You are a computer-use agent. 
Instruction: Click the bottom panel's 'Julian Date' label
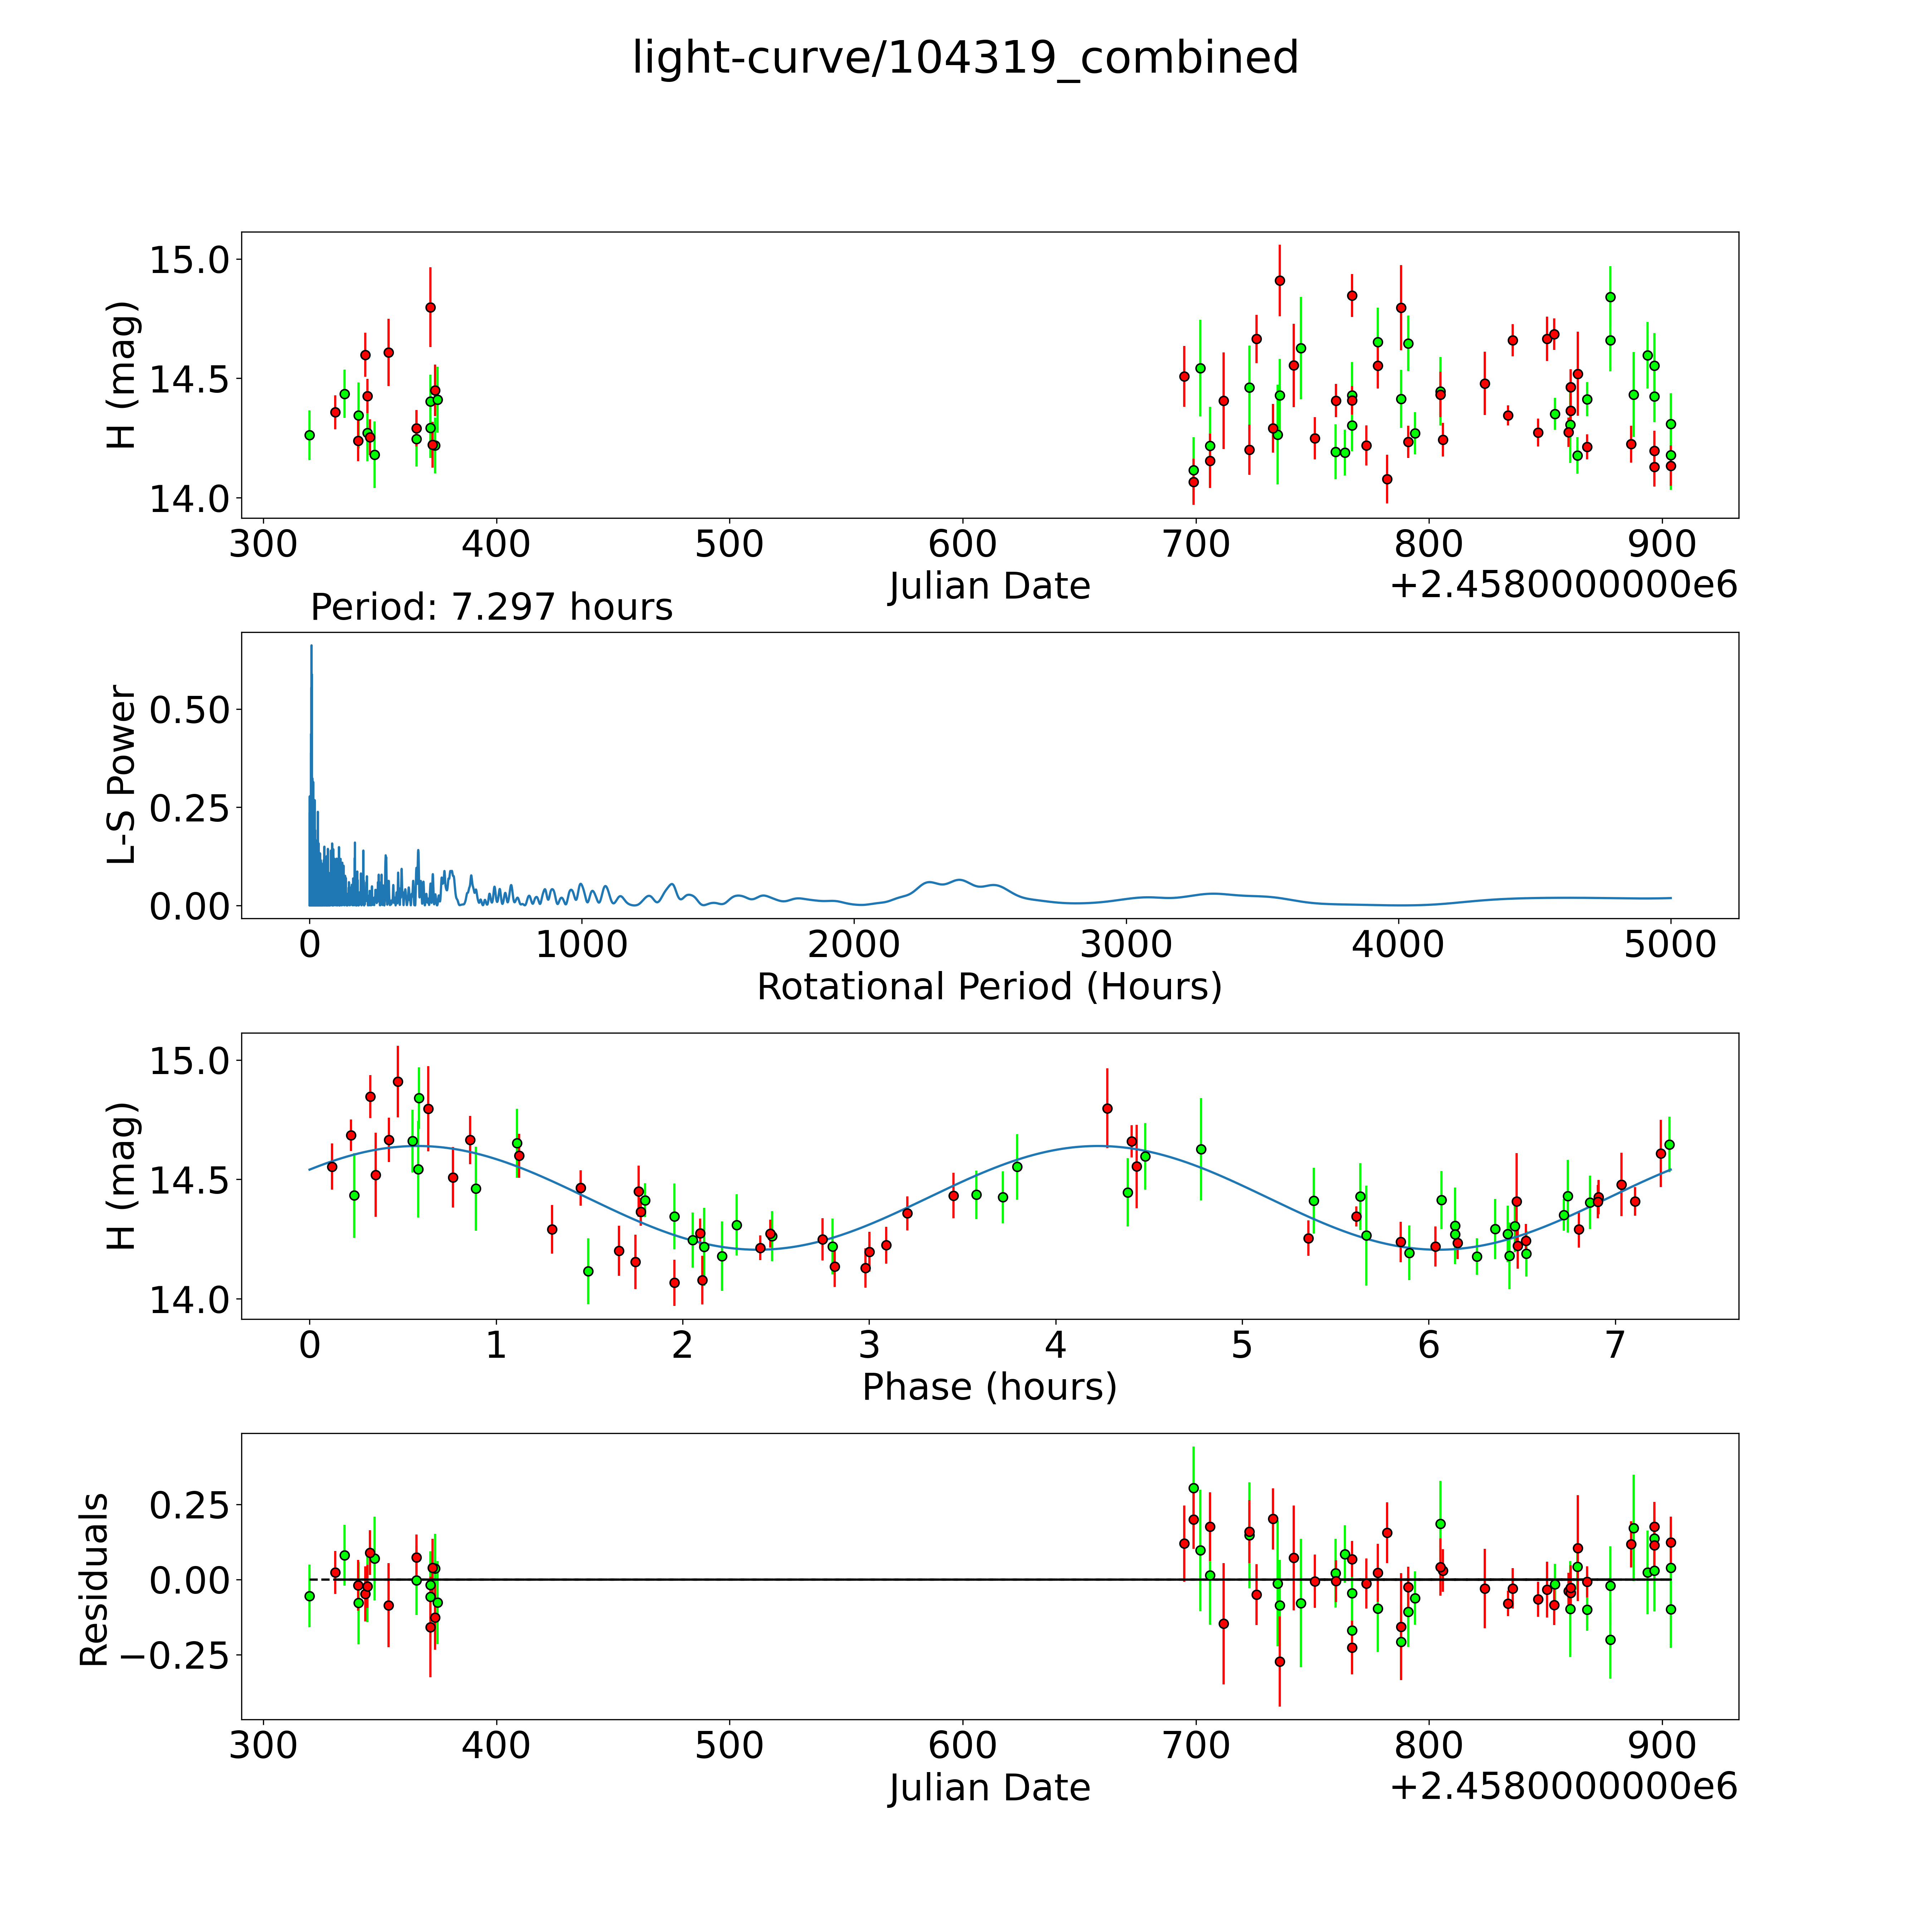point(989,1787)
